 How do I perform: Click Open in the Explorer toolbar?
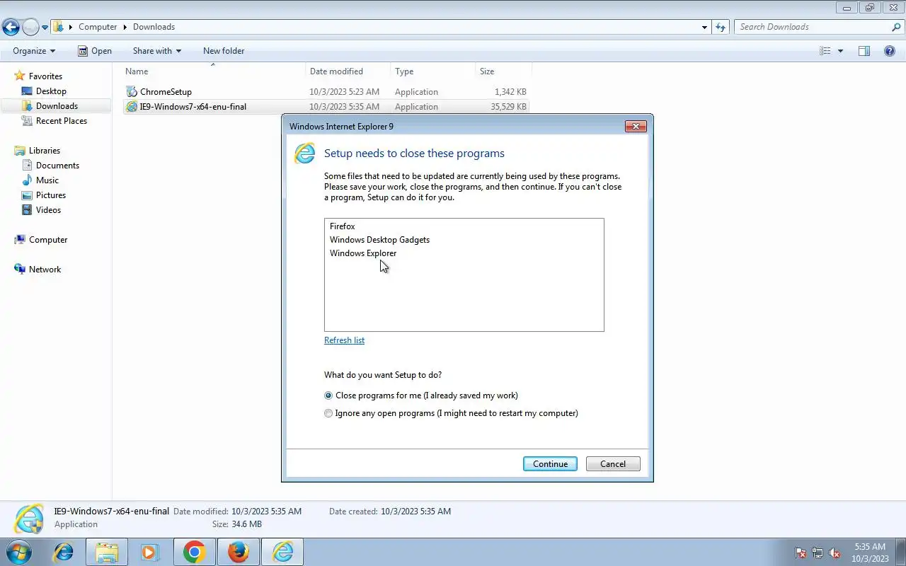coord(95,51)
